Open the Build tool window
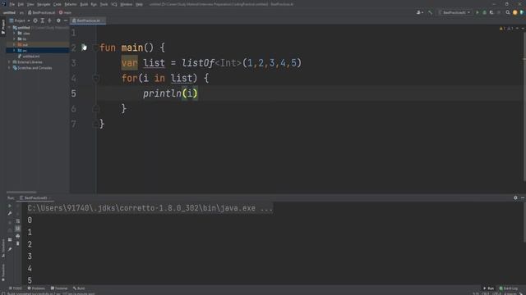 click(x=79, y=288)
